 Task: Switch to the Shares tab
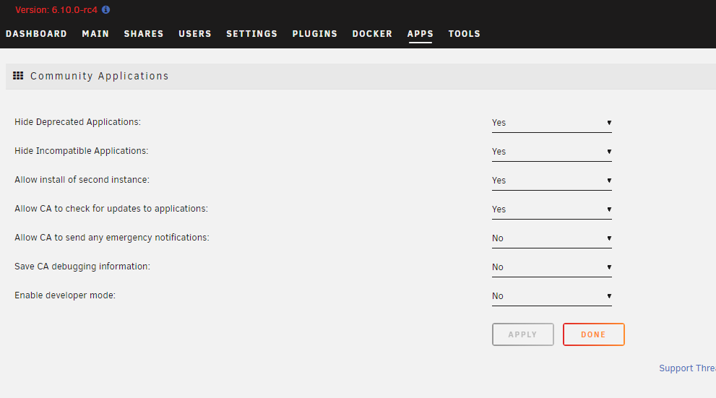click(144, 34)
